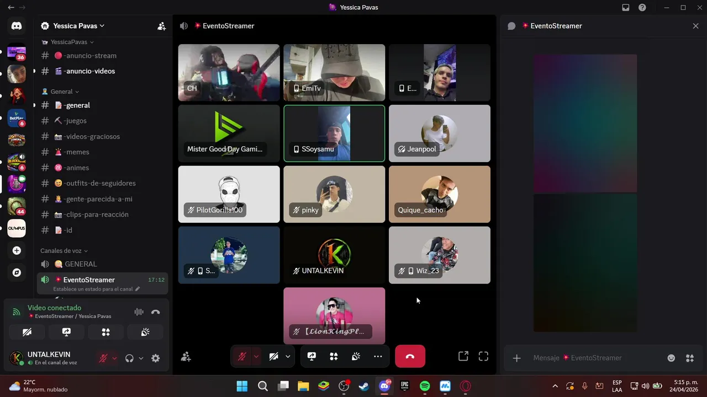Image resolution: width=707 pixels, height=397 pixels.
Task: Share screen button in left voice panel
Action: click(x=66, y=332)
